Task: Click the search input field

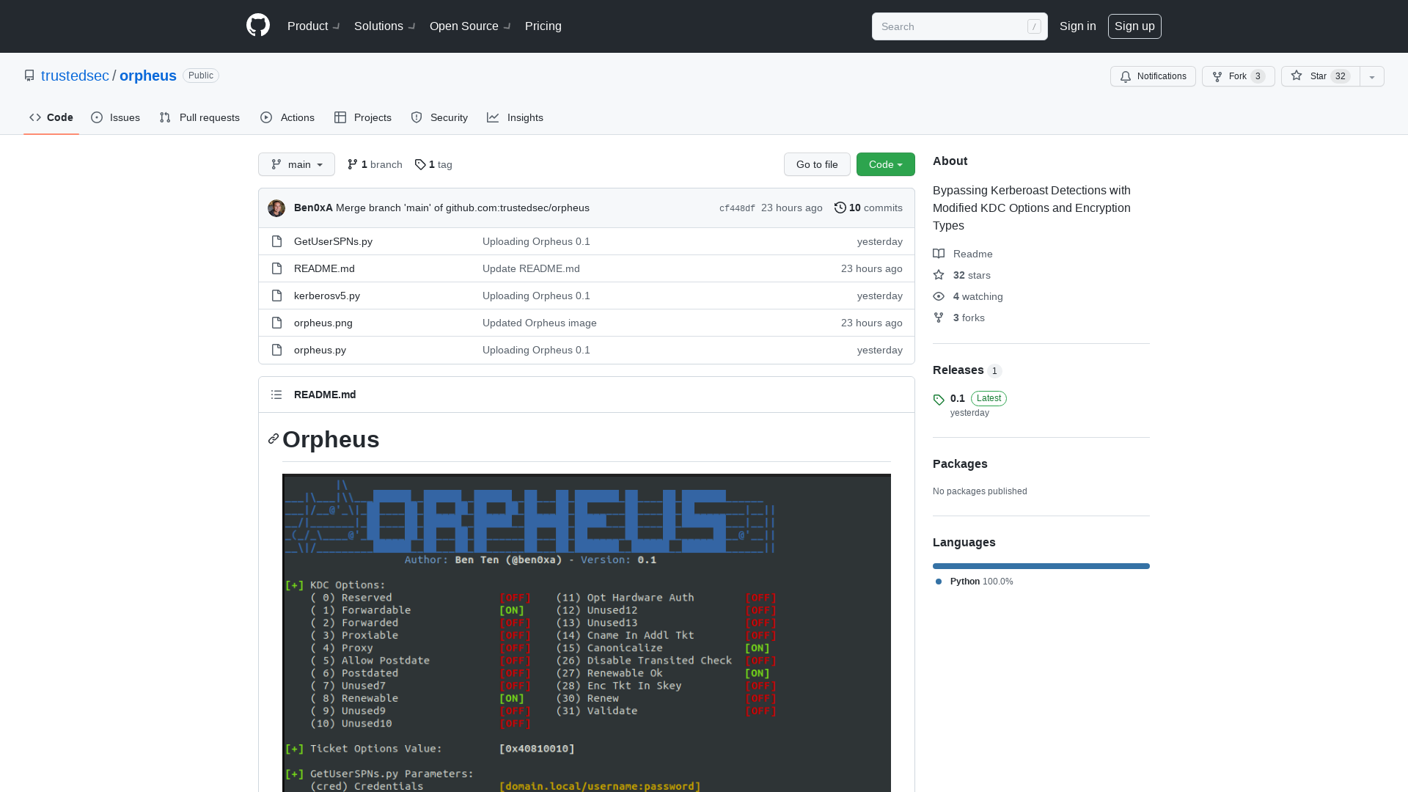Action: [953, 26]
